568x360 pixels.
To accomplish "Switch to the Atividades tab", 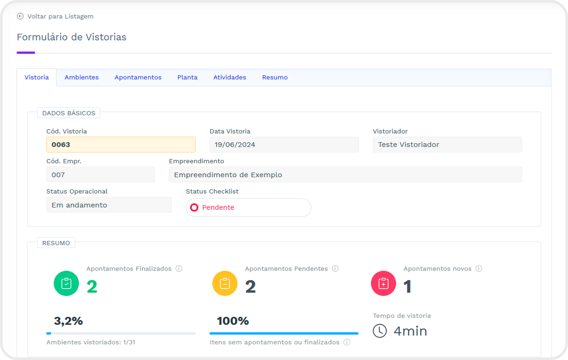I will [x=230, y=77].
